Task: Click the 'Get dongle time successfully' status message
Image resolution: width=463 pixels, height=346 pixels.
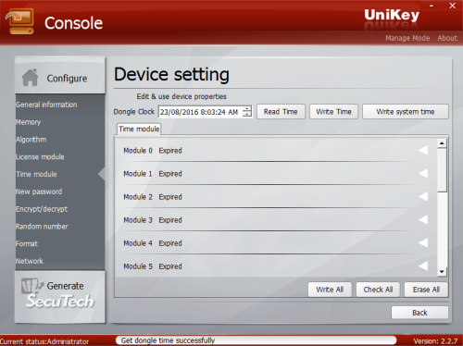Action: click(x=168, y=340)
